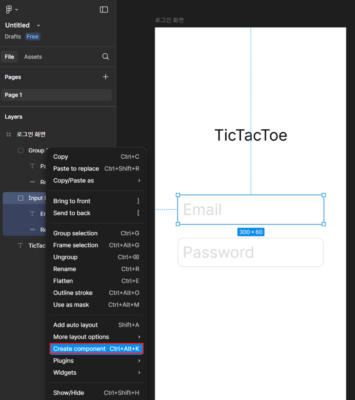Click the 로그인 화면 frame title on canvas
This screenshot has height=400, width=355.
coord(169,20)
